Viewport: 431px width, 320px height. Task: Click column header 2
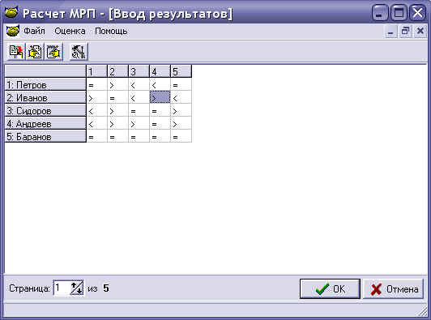click(118, 71)
